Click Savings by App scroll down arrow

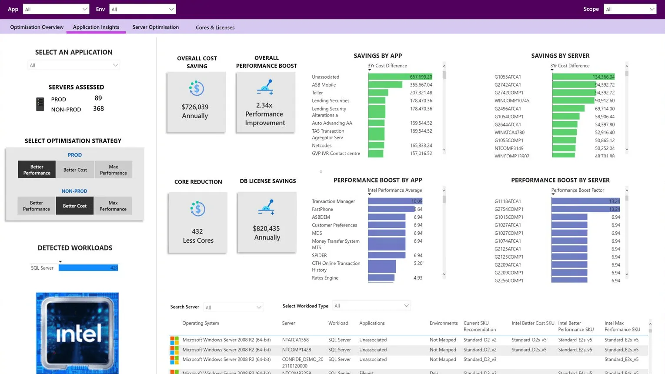[x=444, y=150]
